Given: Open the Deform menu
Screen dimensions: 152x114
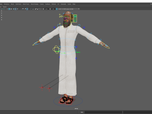Looking at the screenshot, I should click(x=54, y=4).
